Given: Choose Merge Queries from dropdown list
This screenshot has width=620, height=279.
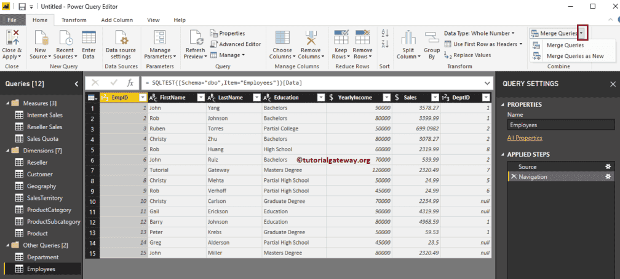Looking at the screenshot, I should click(565, 45).
